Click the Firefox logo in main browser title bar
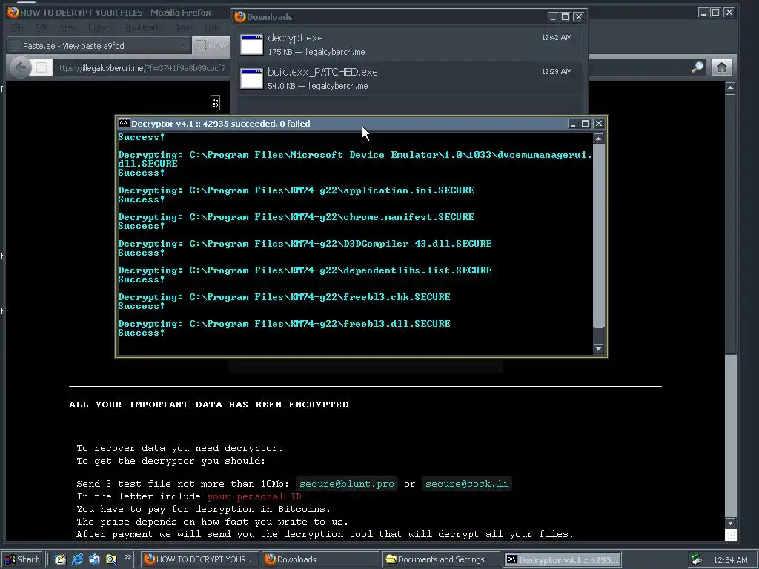The height and width of the screenshot is (569, 759). tap(13, 12)
